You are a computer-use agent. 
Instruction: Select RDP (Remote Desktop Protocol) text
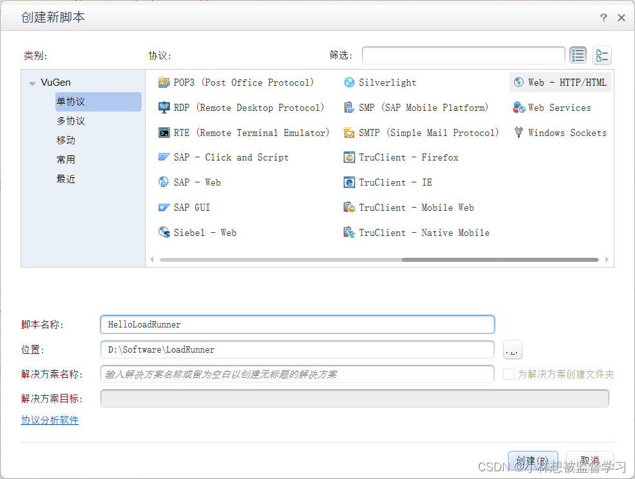tap(249, 108)
